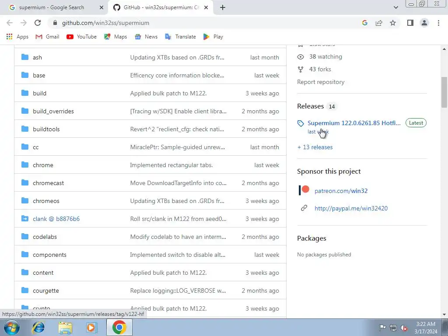Open Apps shortcut in bookmarks bar
The width and height of the screenshot is (448, 336).
click(17, 37)
